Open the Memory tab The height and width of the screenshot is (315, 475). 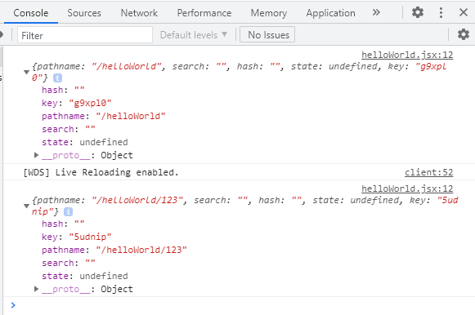[x=269, y=13]
